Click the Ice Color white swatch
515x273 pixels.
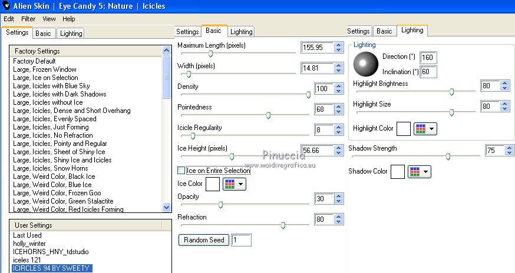tap(213, 184)
